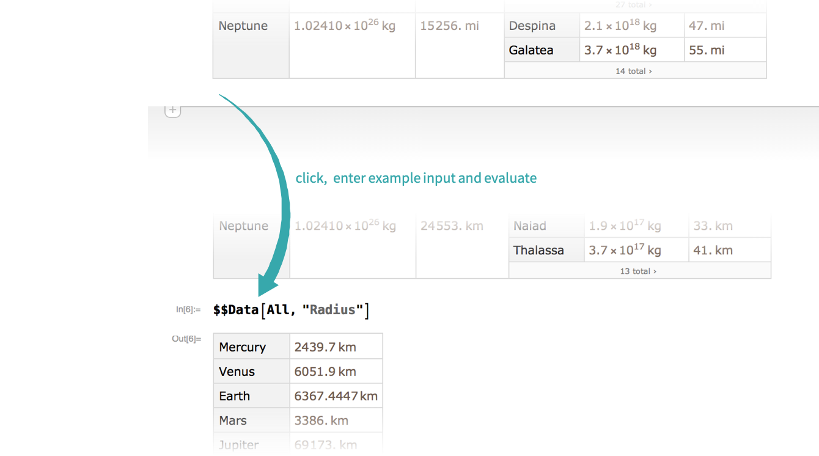
Task: Select the In[6] cell label
Action: [188, 309]
